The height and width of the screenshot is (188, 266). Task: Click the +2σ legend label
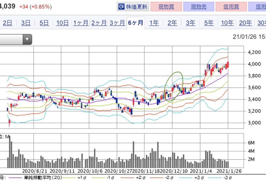[x=140, y=178]
